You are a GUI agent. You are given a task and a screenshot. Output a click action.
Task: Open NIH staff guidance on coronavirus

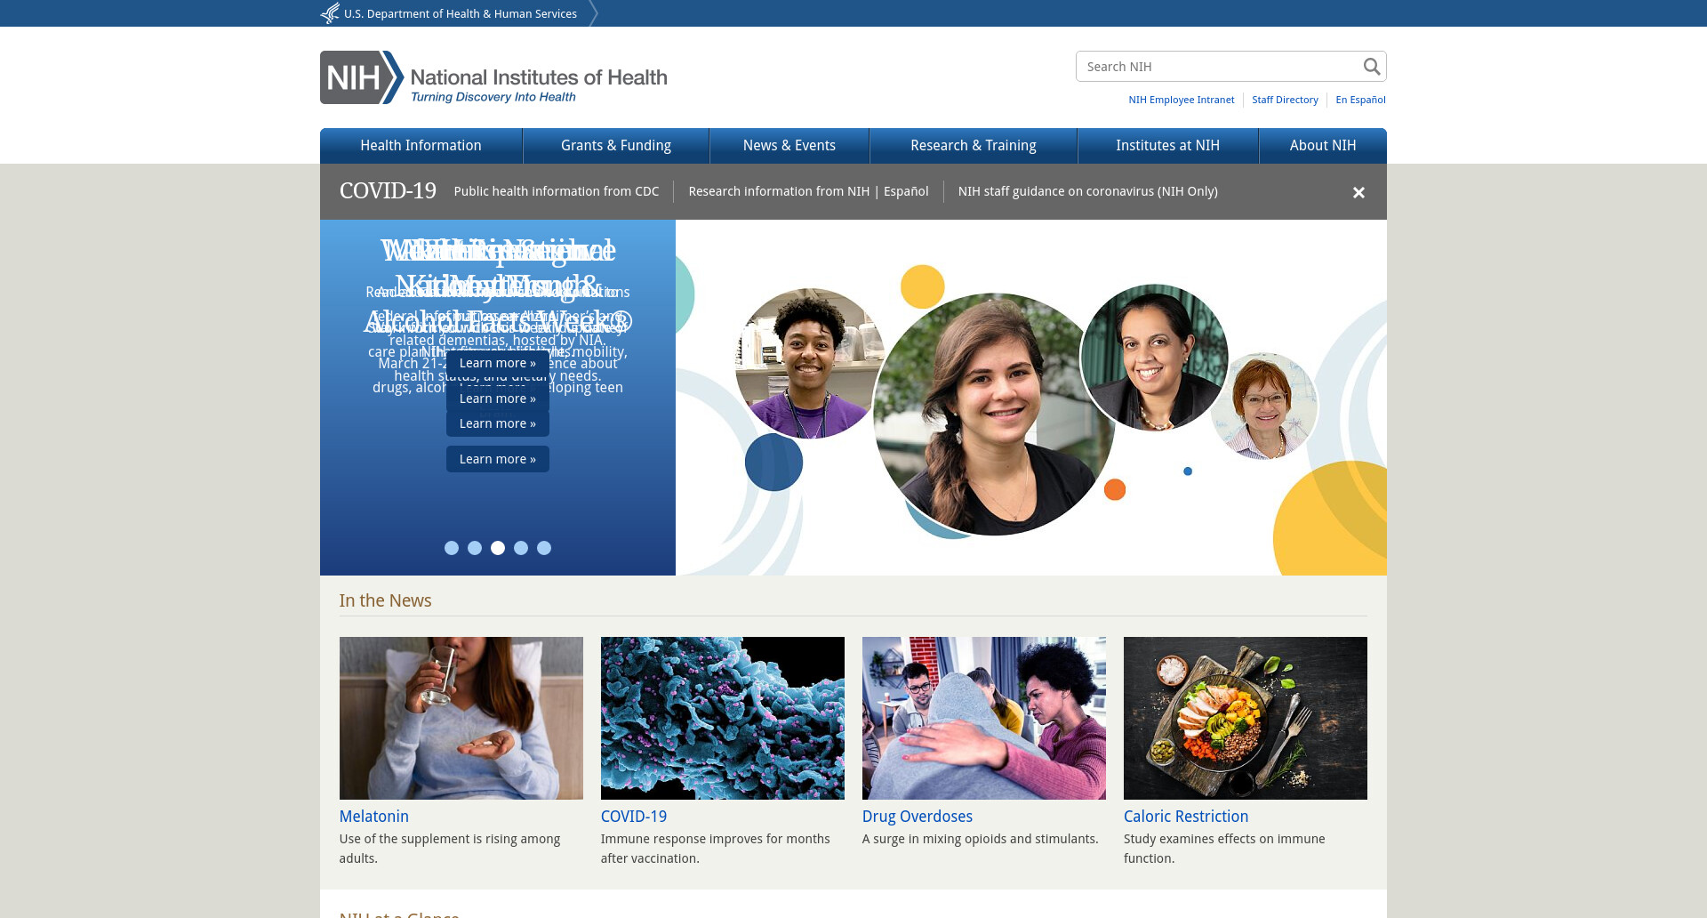(1087, 191)
